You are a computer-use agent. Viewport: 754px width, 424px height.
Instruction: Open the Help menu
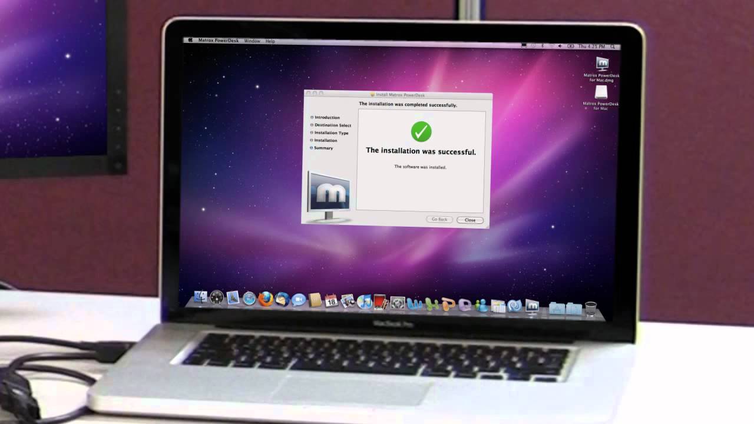tap(270, 41)
